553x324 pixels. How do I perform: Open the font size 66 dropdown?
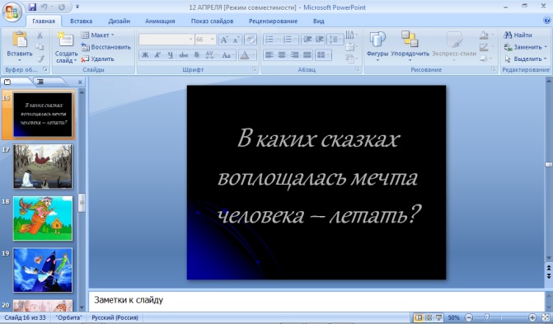[213, 40]
